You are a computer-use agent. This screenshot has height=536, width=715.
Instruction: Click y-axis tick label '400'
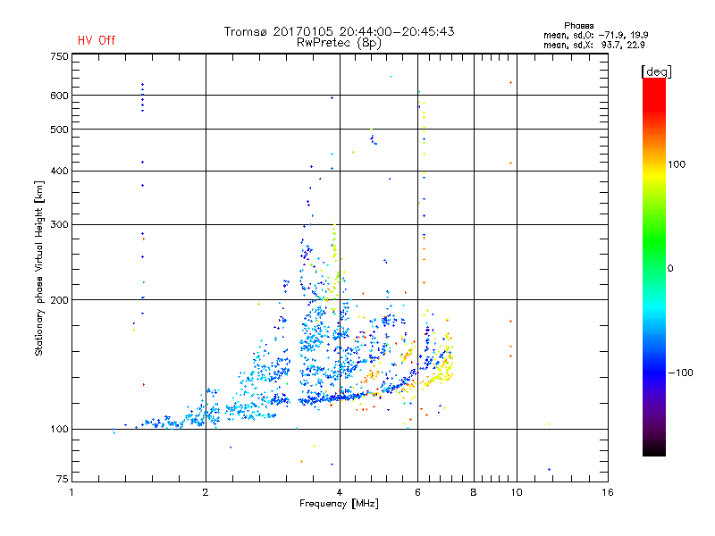click(59, 171)
